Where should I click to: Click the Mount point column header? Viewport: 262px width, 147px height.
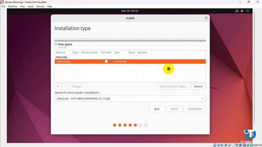point(90,52)
